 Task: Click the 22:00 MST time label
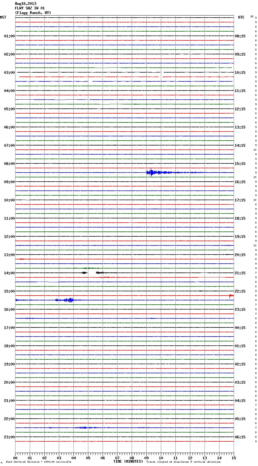pos(9,419)
